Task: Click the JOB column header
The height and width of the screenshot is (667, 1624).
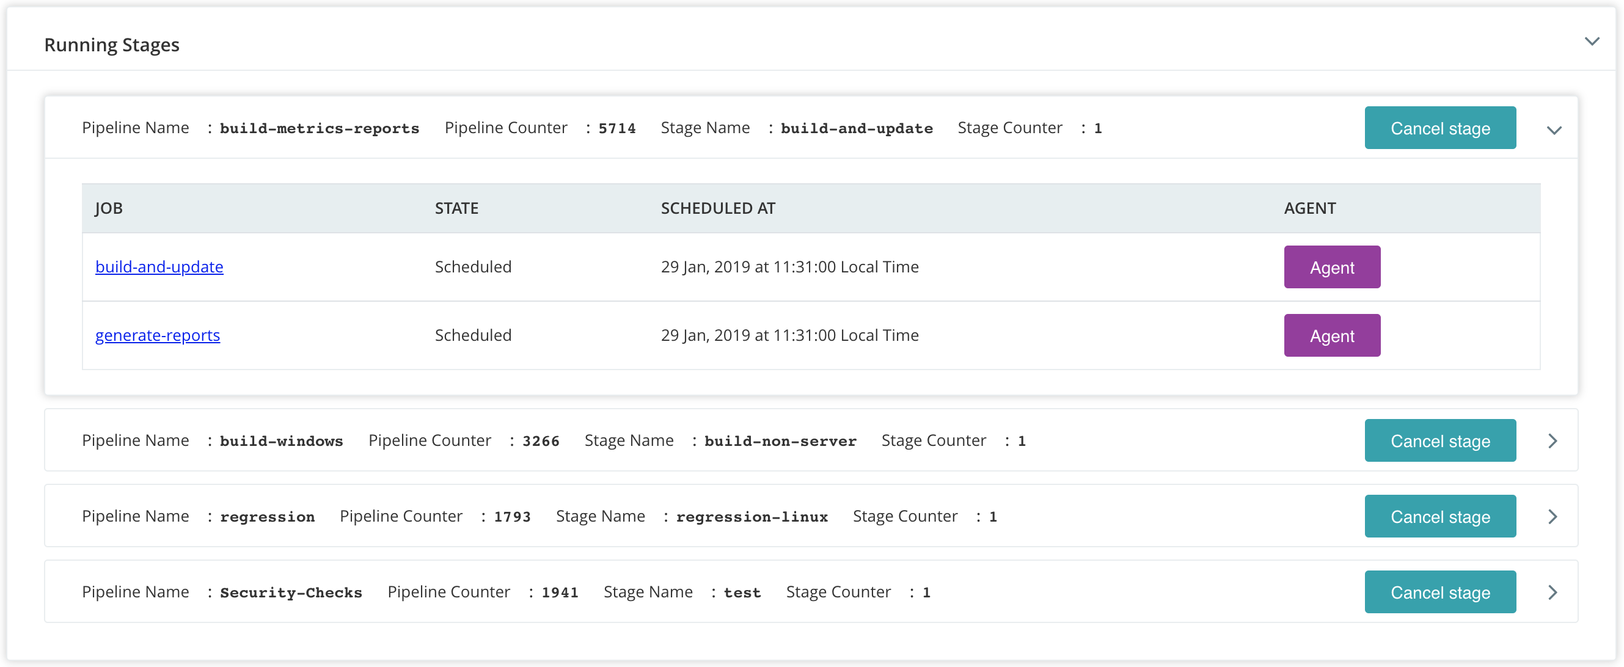Action: tap(109, 208)
